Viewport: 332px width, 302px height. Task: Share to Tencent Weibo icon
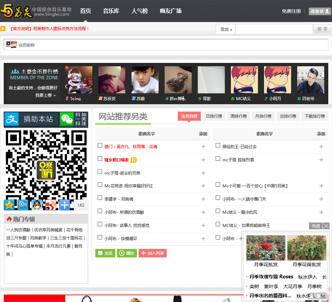click(x=23, y=205)
